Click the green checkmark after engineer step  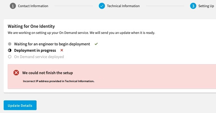click(x=96, y=44)
